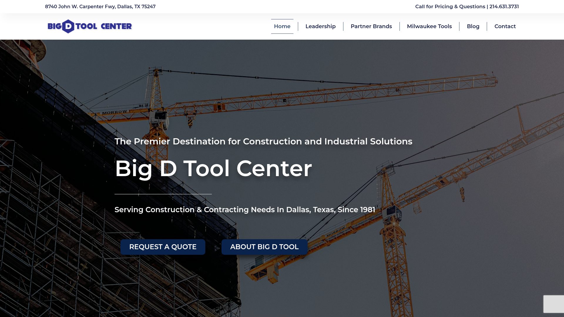Go to the Contact page
Screen dimensions: 564x317
[505, 26]
